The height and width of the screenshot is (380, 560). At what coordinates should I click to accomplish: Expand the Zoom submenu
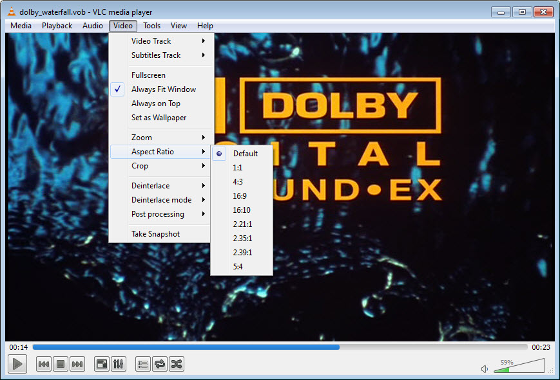(162, 138)
